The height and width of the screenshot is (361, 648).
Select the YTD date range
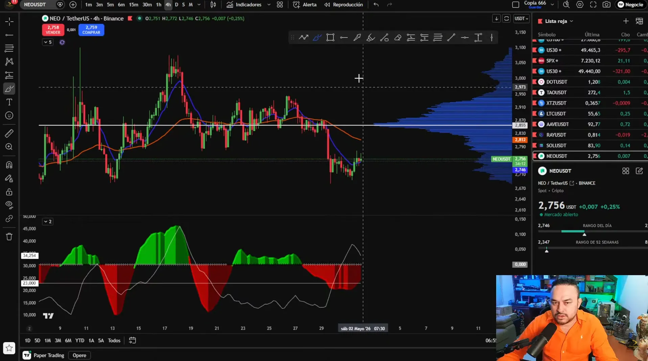pyautogui.click(x=79, y=340)
